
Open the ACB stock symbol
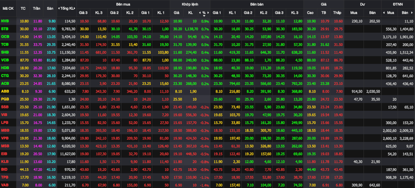coord(5,84)
